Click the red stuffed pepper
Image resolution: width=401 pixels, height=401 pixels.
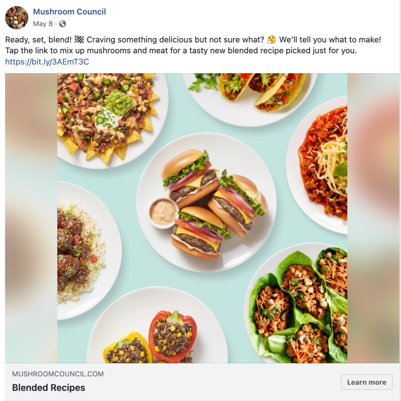[173, 336]
